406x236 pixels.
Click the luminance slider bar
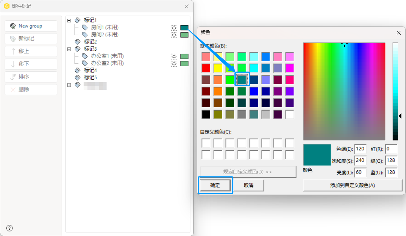tap(395, 91)
